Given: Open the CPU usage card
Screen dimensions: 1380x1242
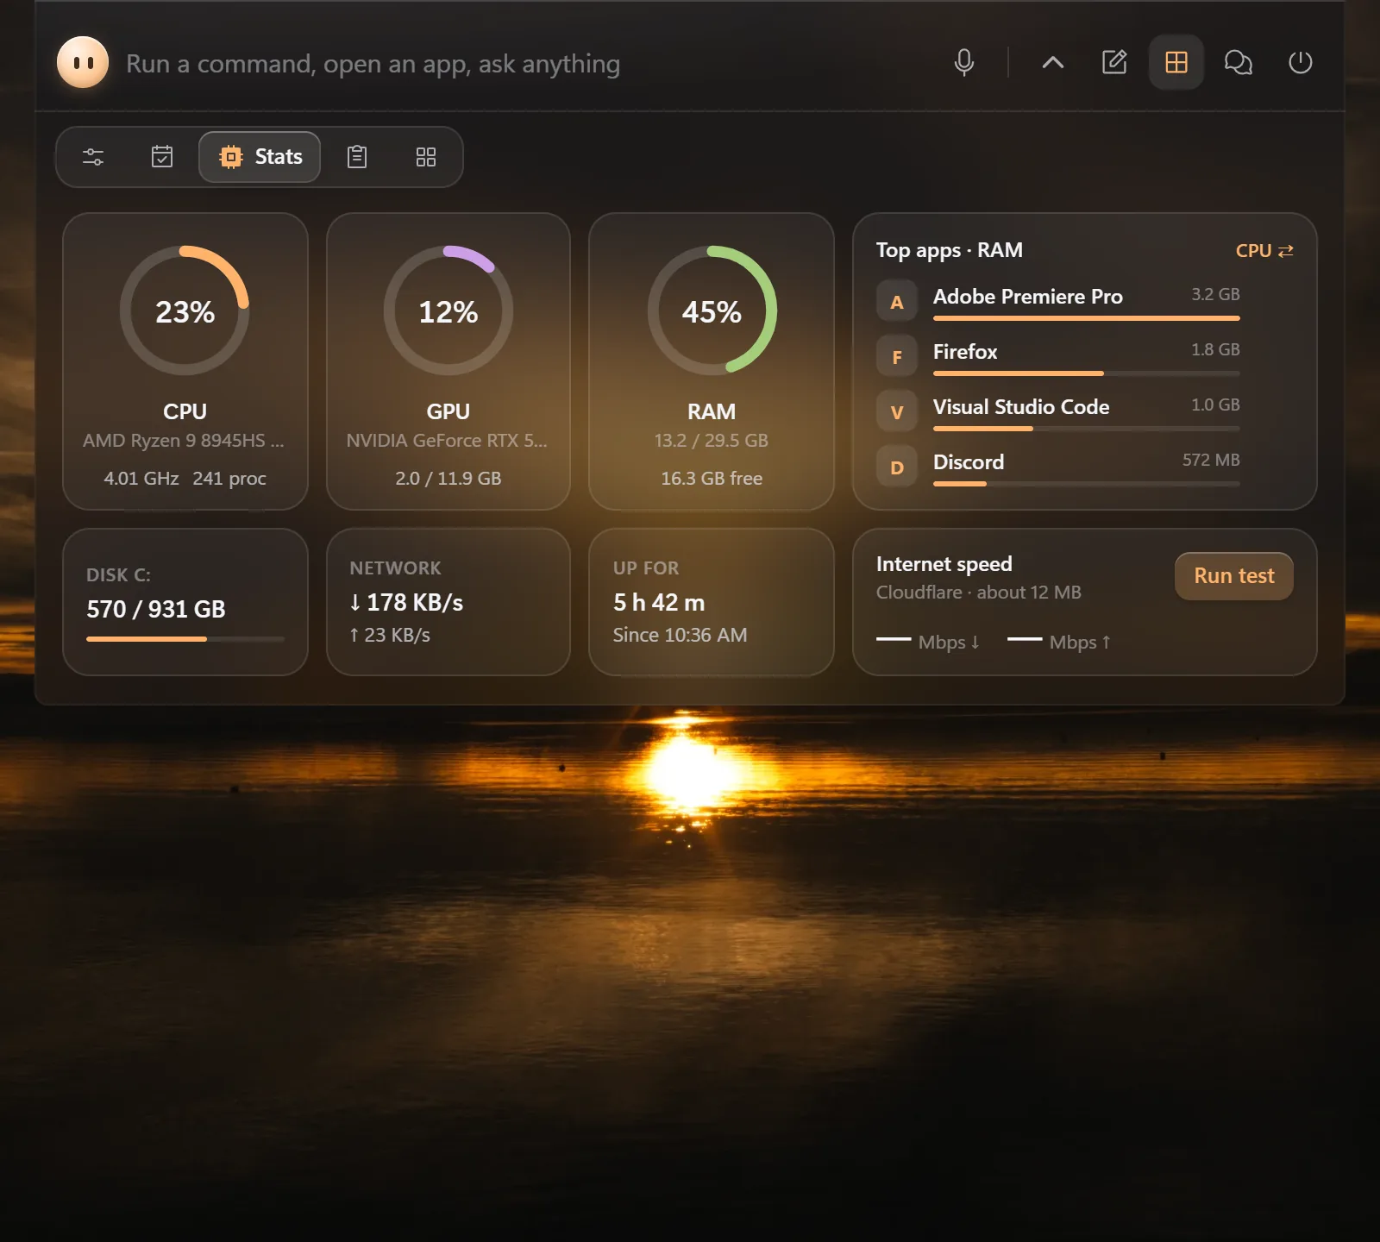Looking at the screenshot, I should point(185,361).
